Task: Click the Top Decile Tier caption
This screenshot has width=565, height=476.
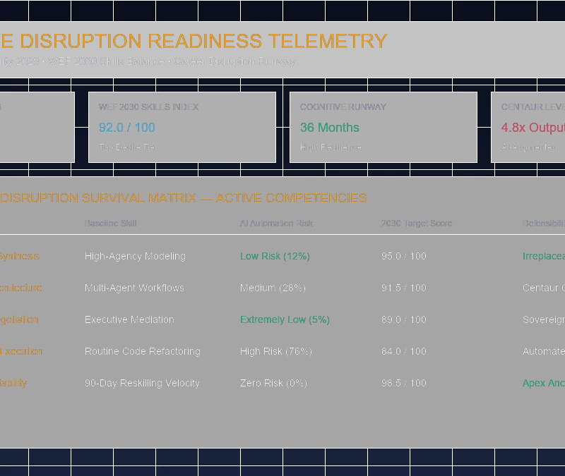Action: (128, 147)
